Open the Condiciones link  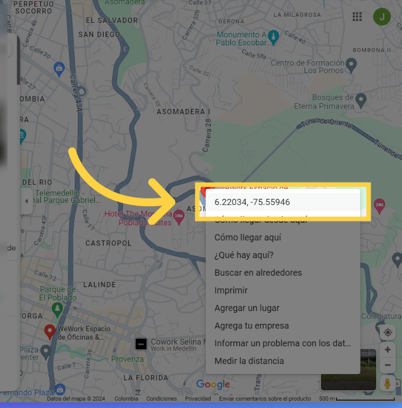[x=161, y=399]
